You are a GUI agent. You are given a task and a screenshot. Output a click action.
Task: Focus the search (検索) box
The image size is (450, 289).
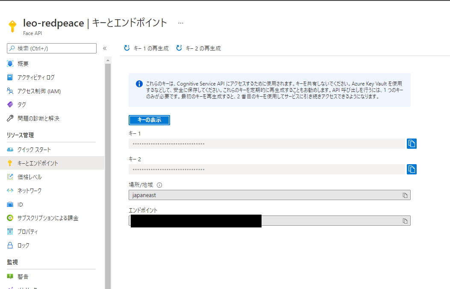pos(52,48)
